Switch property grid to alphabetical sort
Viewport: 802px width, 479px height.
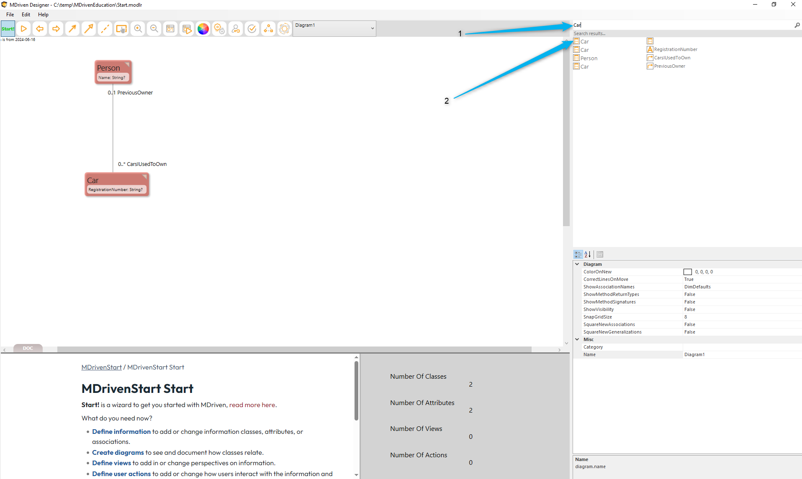pyautogui.click(x=588, y=254)
